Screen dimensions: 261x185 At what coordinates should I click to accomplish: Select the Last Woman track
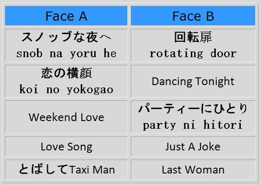[x=193, y=170]
